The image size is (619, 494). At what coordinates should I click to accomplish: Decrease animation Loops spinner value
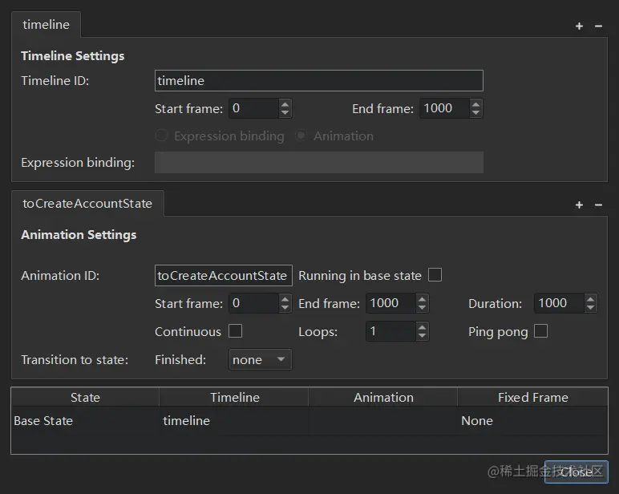tap(423, 336)
